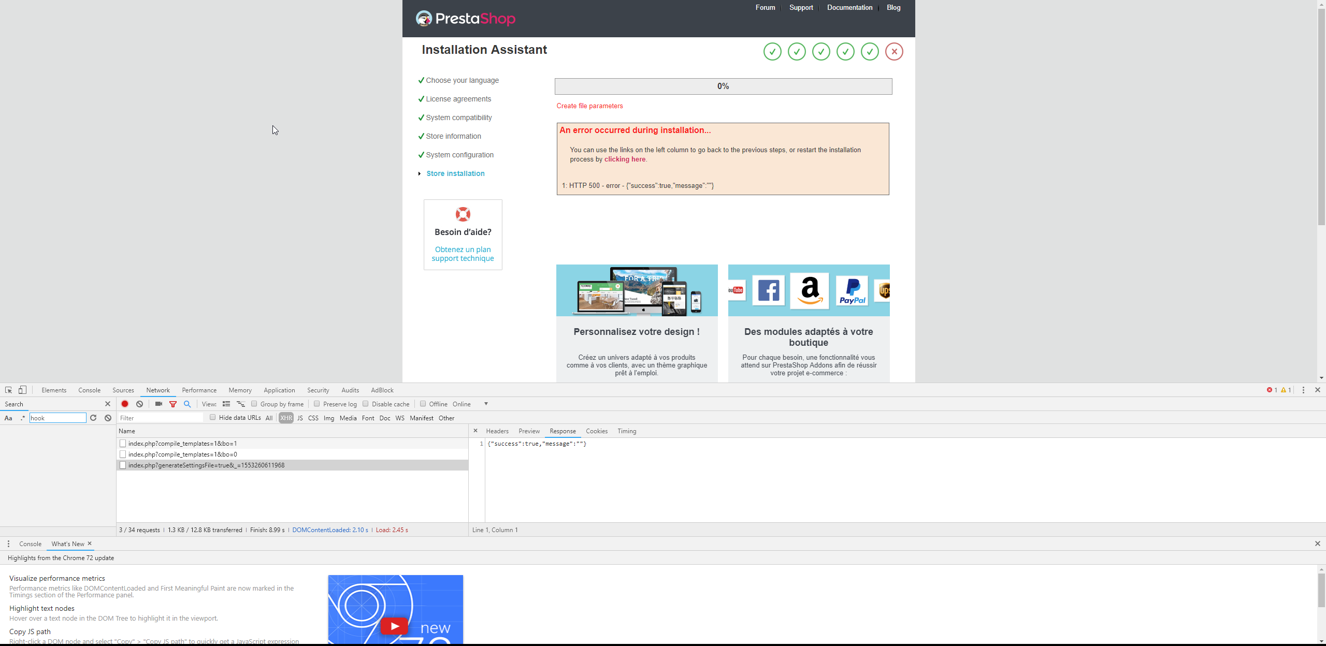Check Hide data URLs option

pyautogui.click(x=213, y=417)
